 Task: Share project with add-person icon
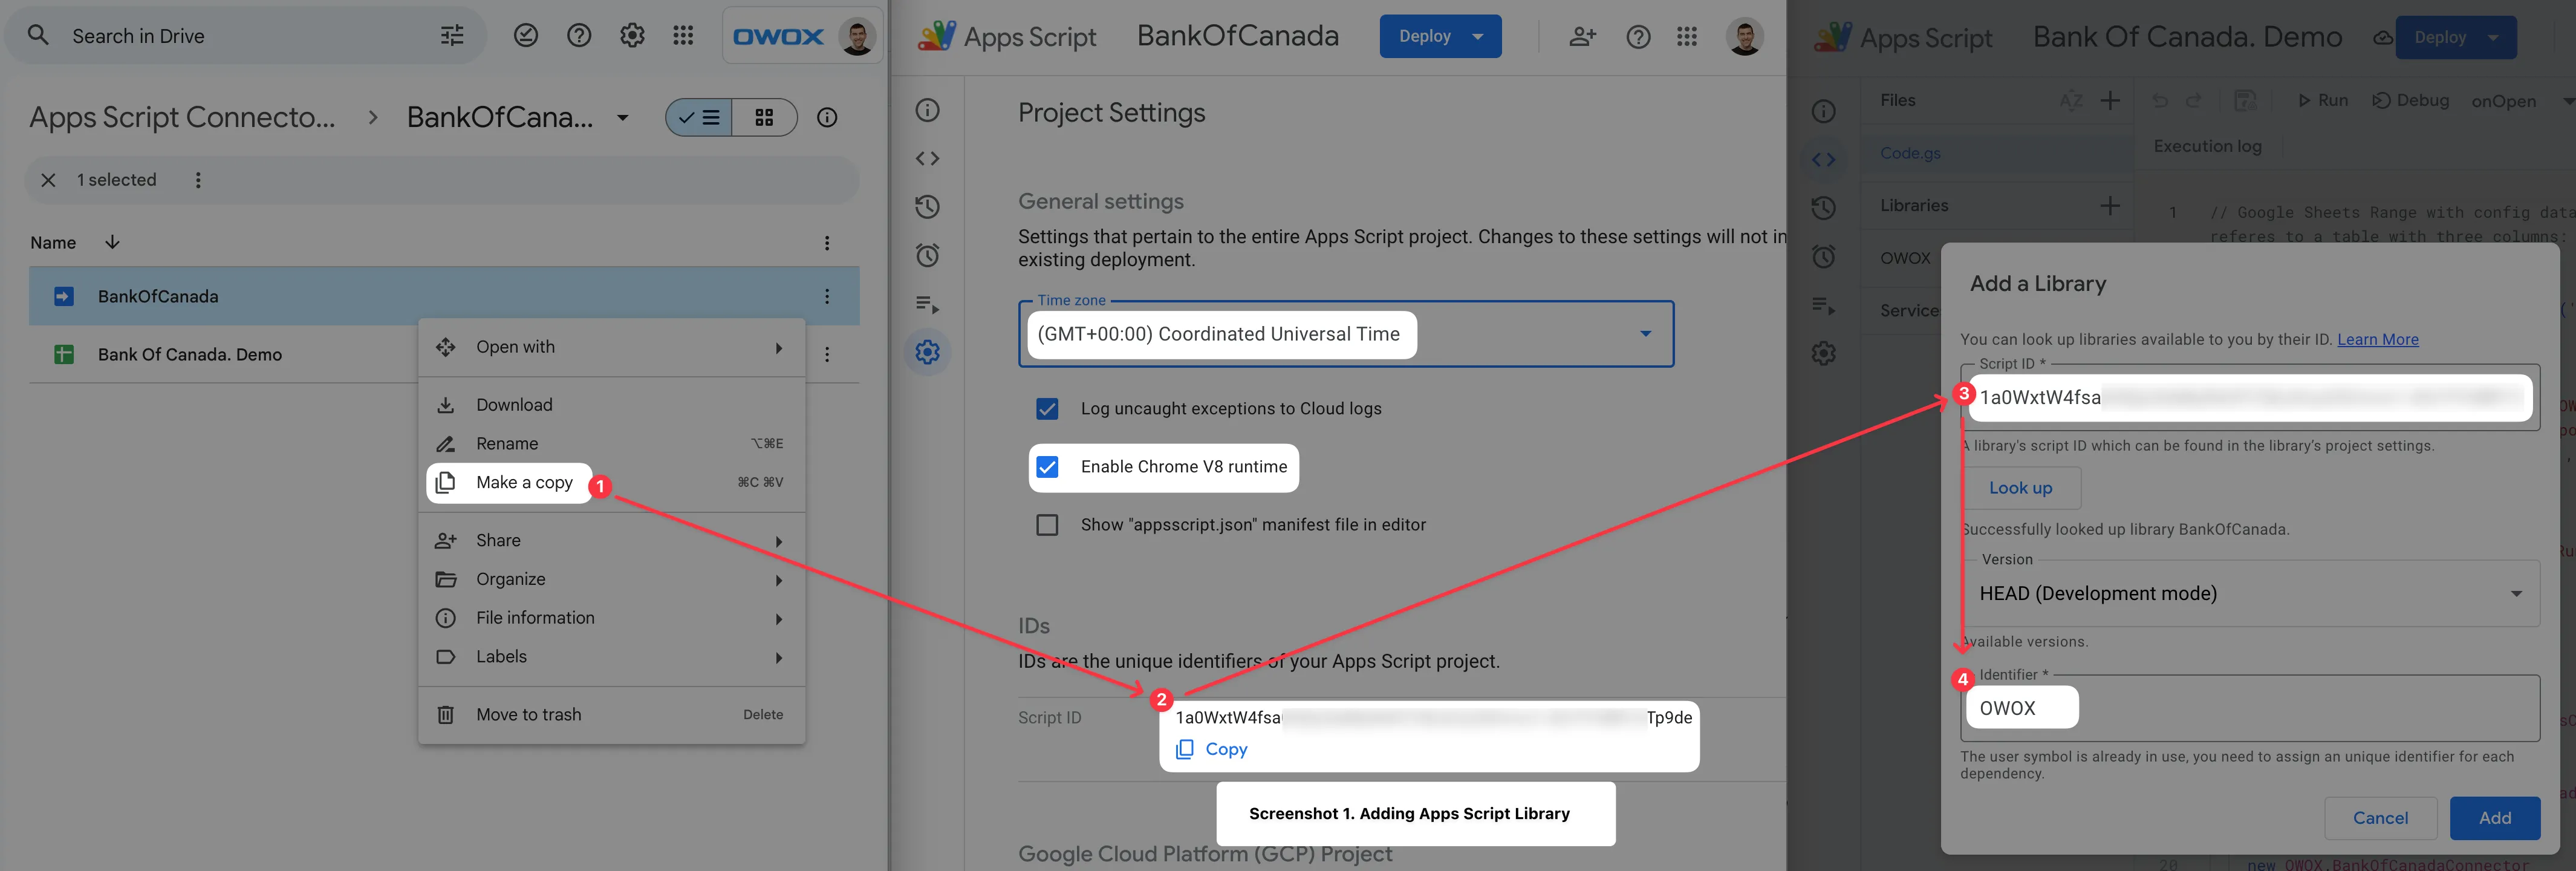pos(1582,37)
